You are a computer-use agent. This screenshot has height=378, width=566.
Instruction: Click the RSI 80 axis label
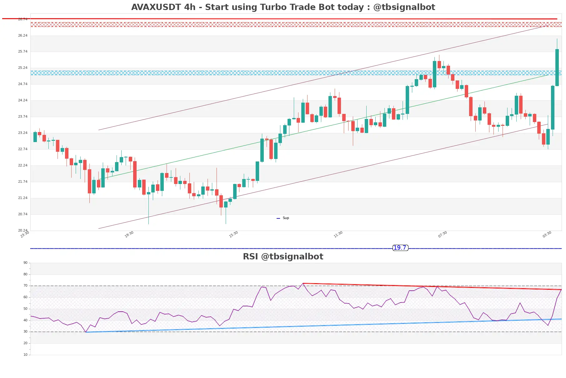pyautogui.click(x=25, y=274)
